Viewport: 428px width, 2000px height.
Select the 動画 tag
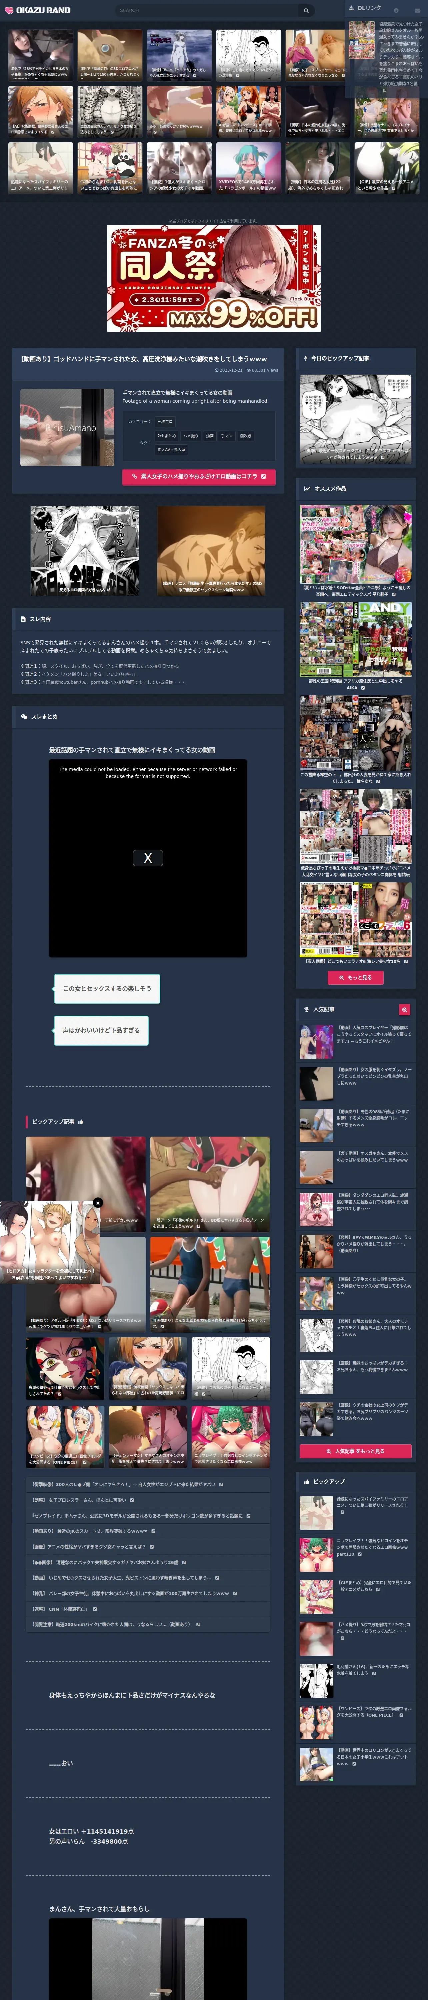210,436
